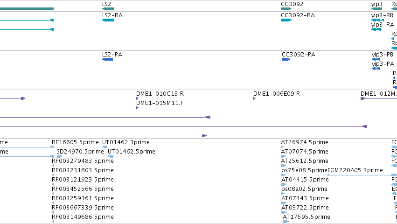Select the RE16605.5prime EST

click(x=75, y=142)
